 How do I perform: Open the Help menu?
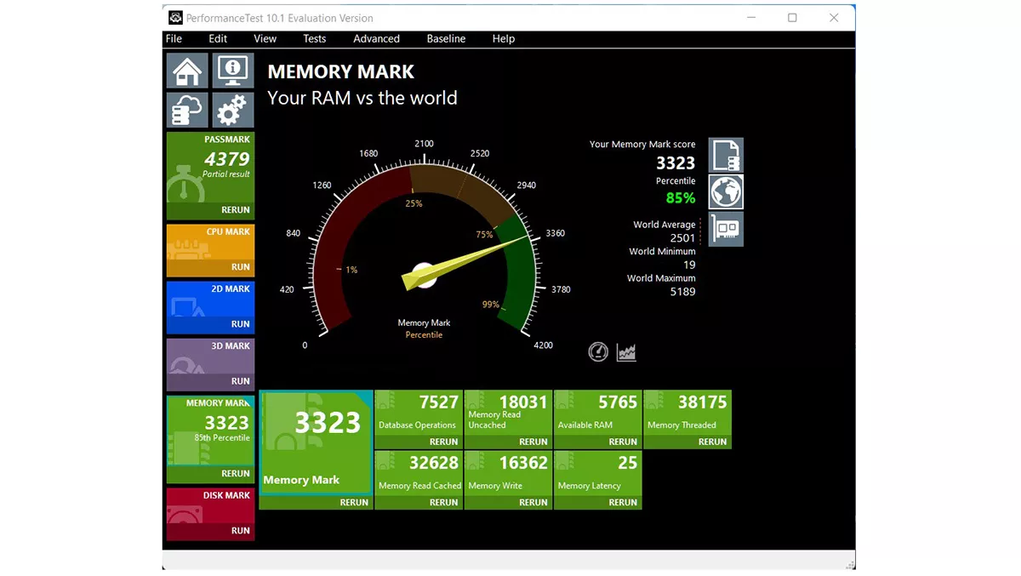coord(503,38)
